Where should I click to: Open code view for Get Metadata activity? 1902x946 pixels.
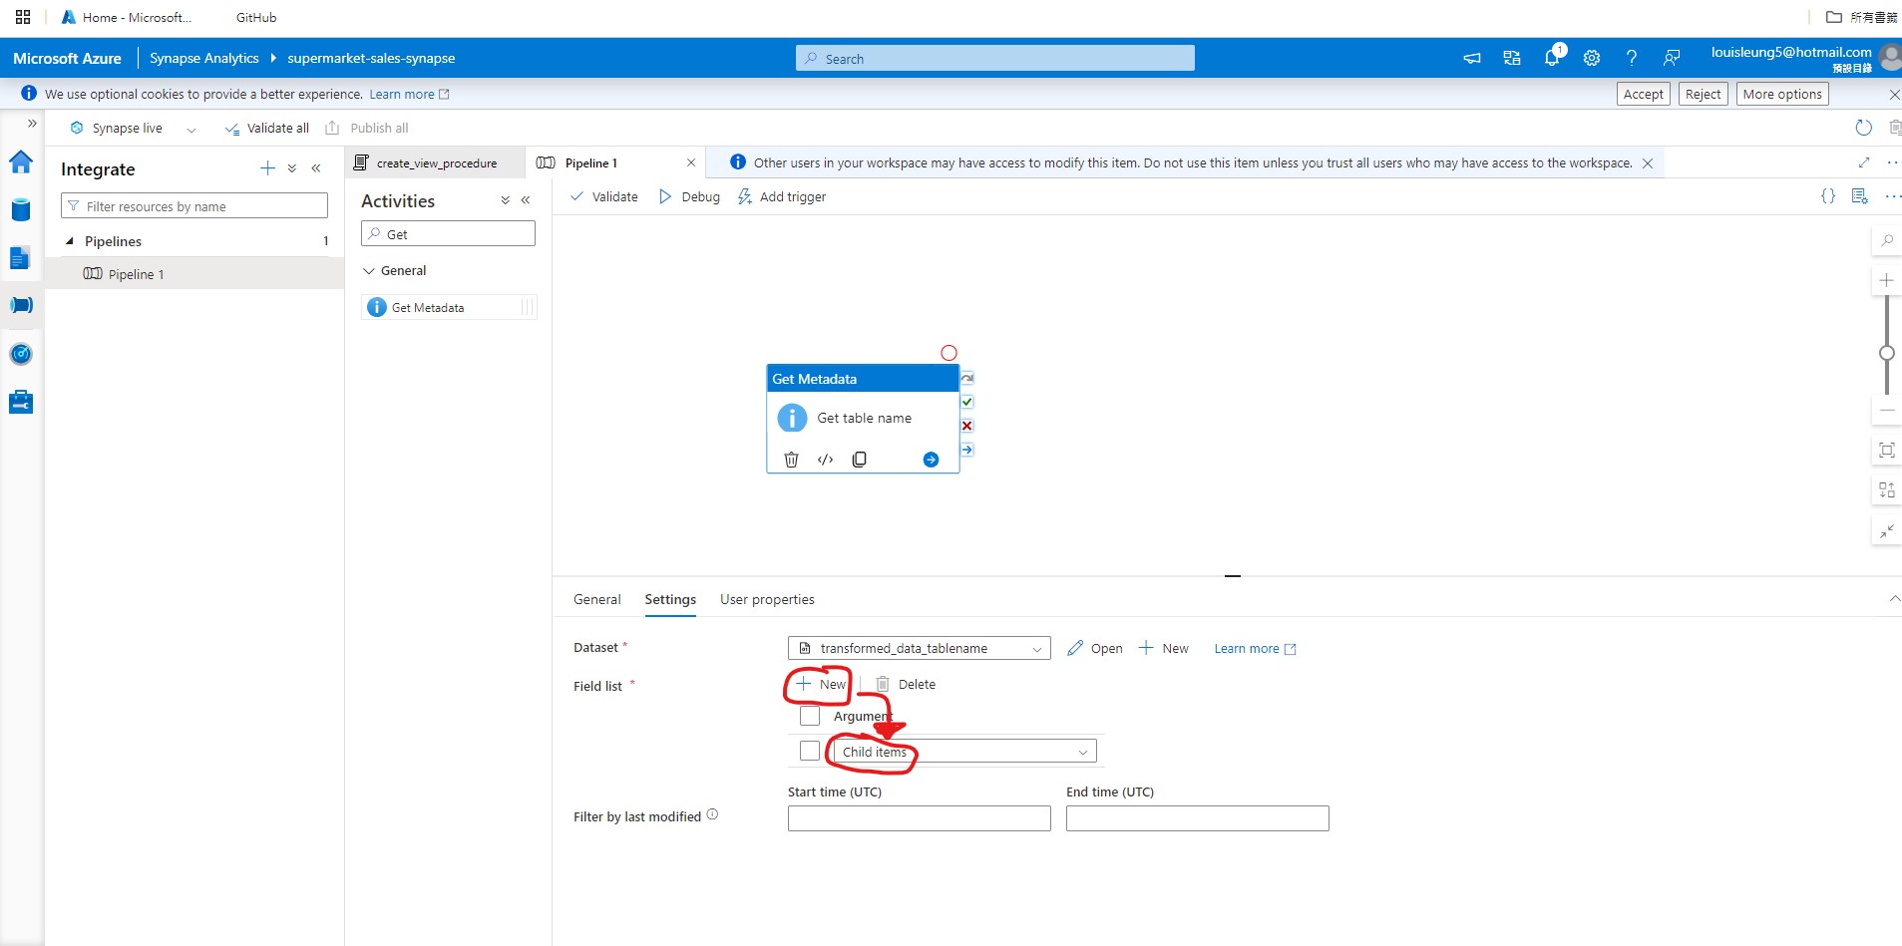[x=825, y=459]
